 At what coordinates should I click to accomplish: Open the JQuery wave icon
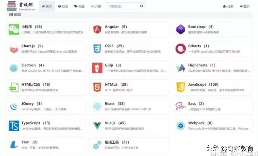(14, 106)
